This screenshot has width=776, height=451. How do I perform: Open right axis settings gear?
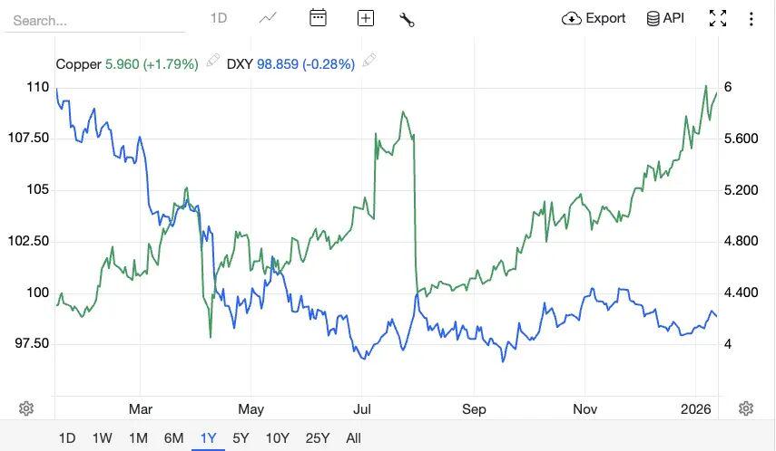tap(746, 408)
